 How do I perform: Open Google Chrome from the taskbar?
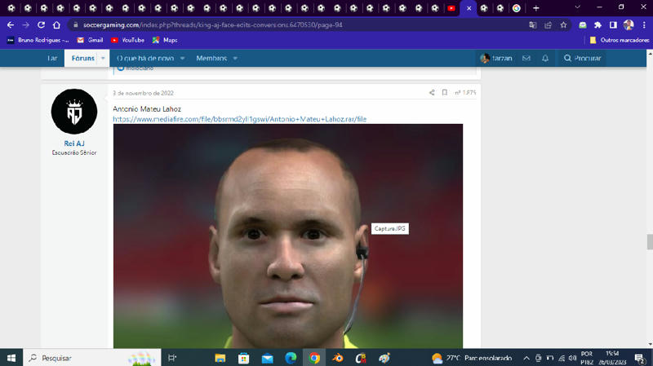[x=314, y=358]
